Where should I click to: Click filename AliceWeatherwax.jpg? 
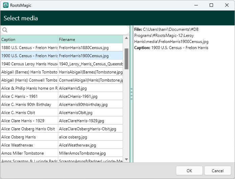(x=77, y=145)
